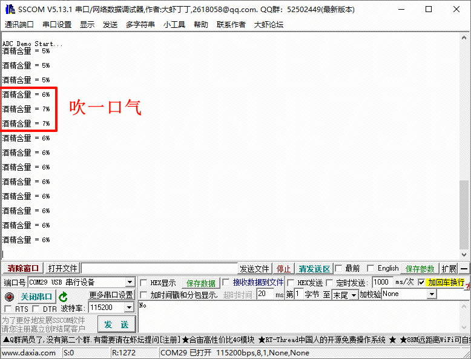The height and width of the screenshot is (359, 471).
Task: Click the red serial port status indicator icon
Action: click(x=9, y=297)
